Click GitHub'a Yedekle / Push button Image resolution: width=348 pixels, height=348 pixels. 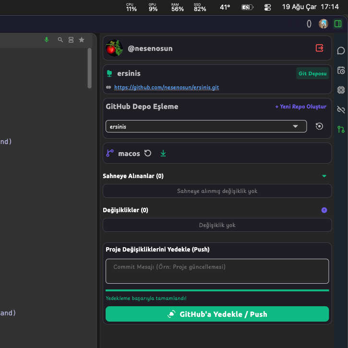click(x=217, y=314)
